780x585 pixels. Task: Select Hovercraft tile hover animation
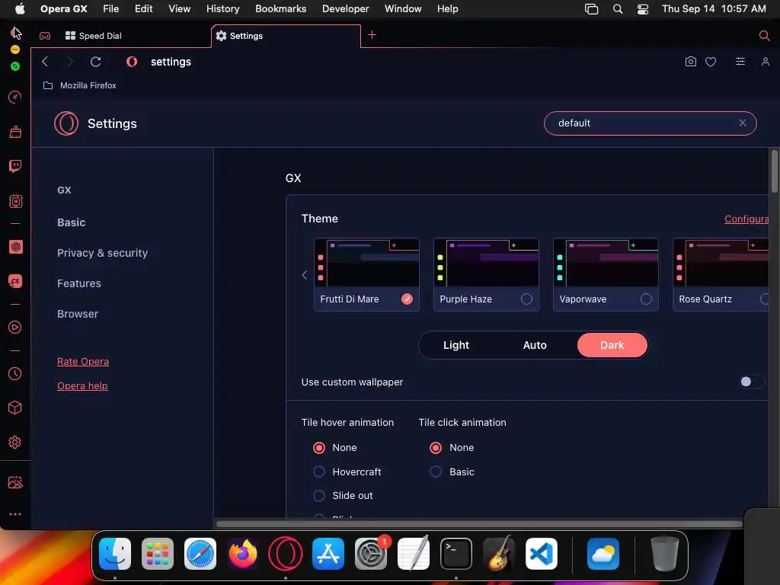click(319, 472)
